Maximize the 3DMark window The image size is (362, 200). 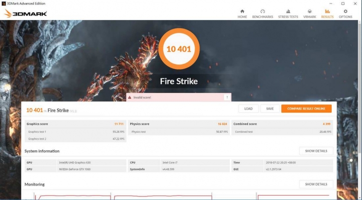tap(343, 4)
